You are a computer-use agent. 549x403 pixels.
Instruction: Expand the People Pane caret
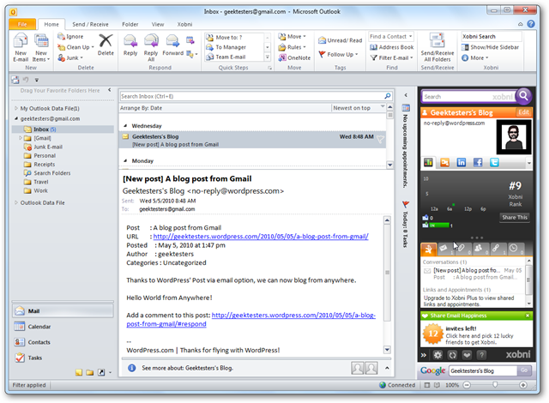387,368
